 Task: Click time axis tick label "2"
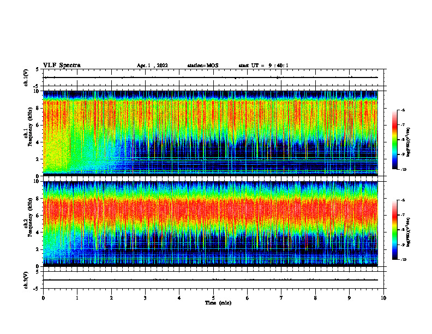click(111, 298)
